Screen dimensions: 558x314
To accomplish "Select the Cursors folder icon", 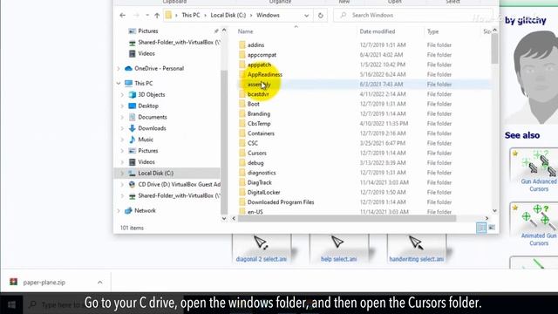I will point(242,154).
